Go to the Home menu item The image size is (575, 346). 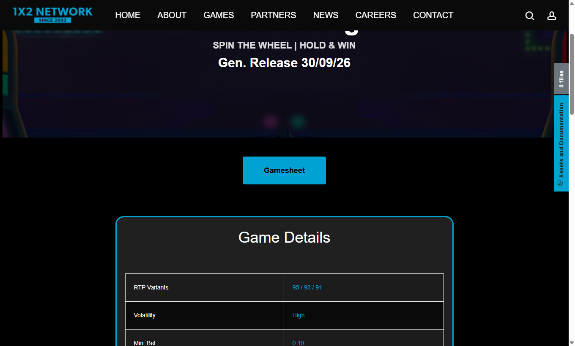click(128, 15)
